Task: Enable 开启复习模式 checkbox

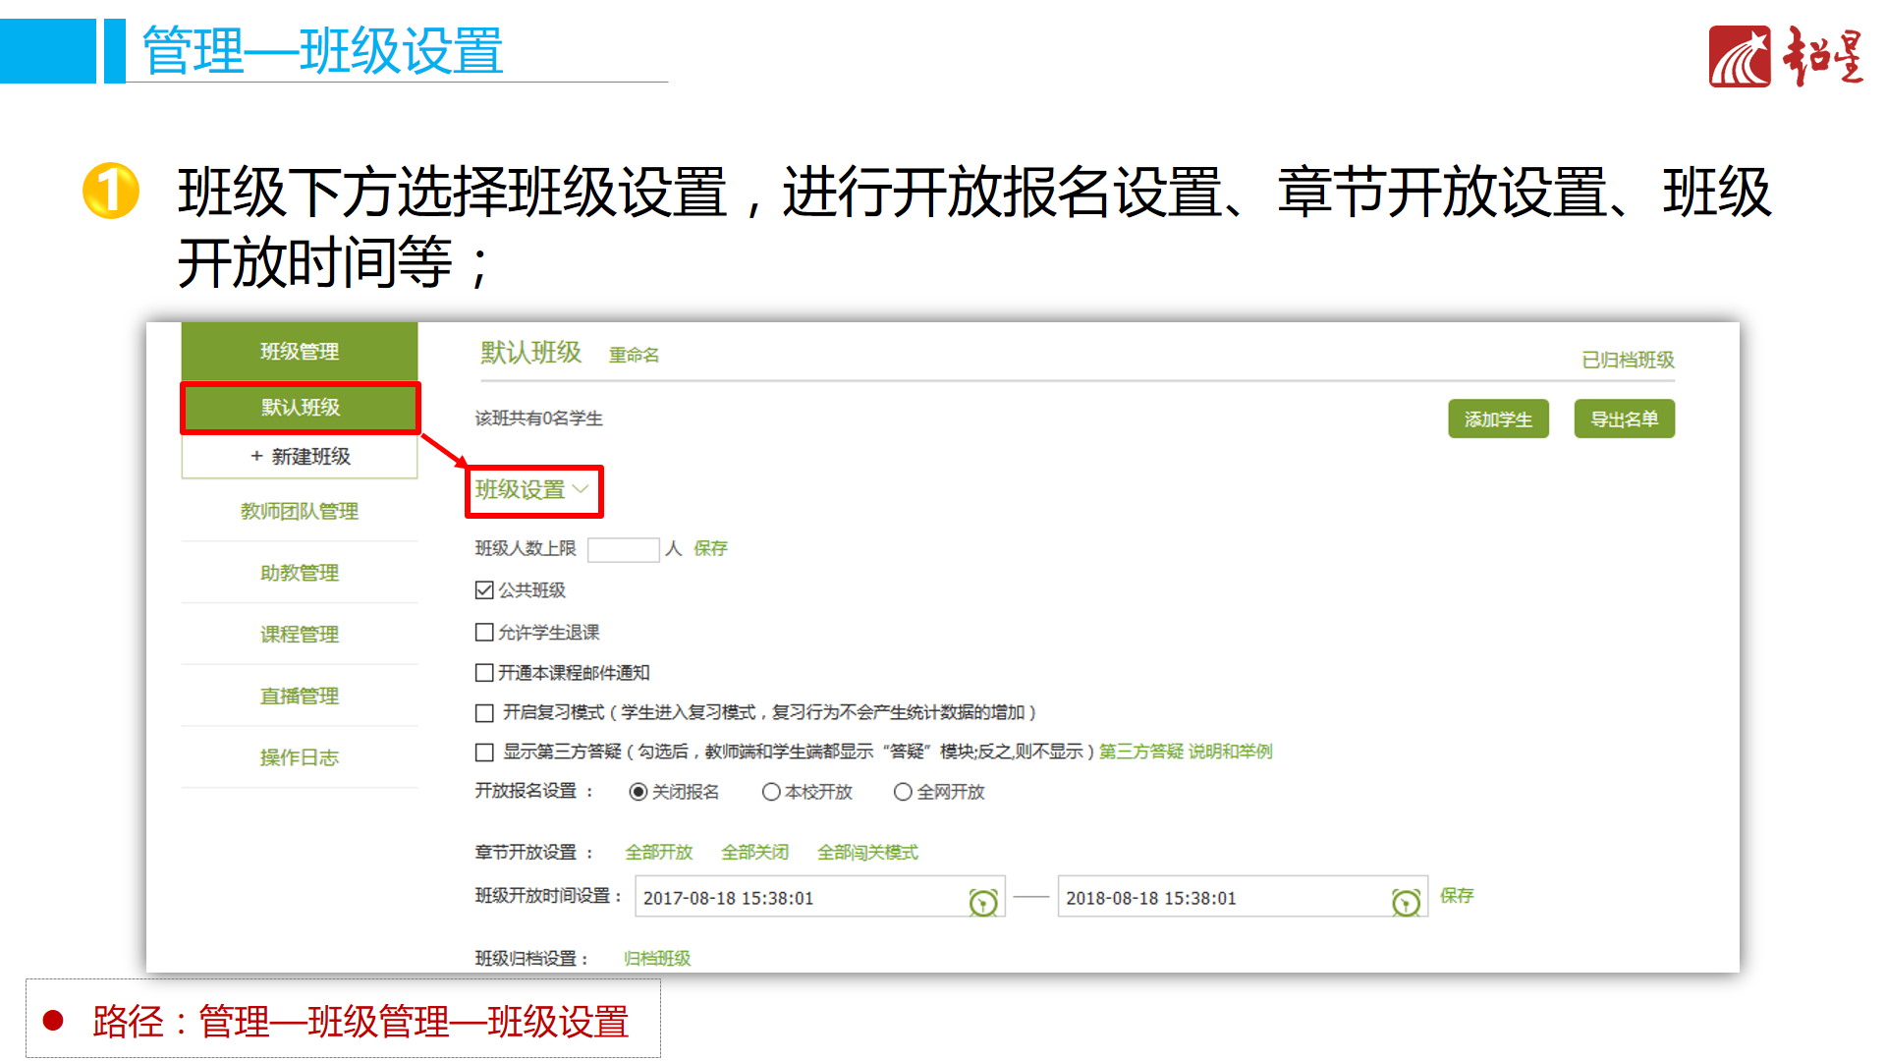Action: [x=484, y=713]
